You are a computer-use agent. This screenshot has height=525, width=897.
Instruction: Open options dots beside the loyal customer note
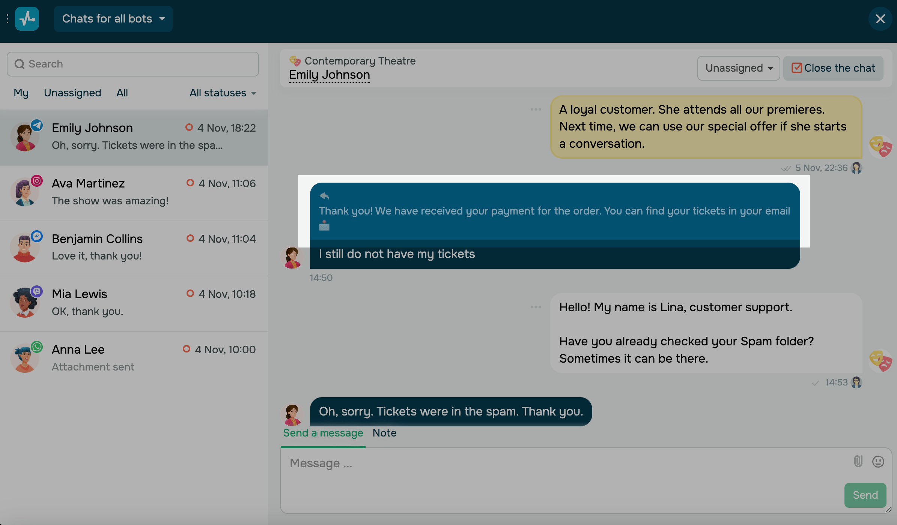pos(536,109)
